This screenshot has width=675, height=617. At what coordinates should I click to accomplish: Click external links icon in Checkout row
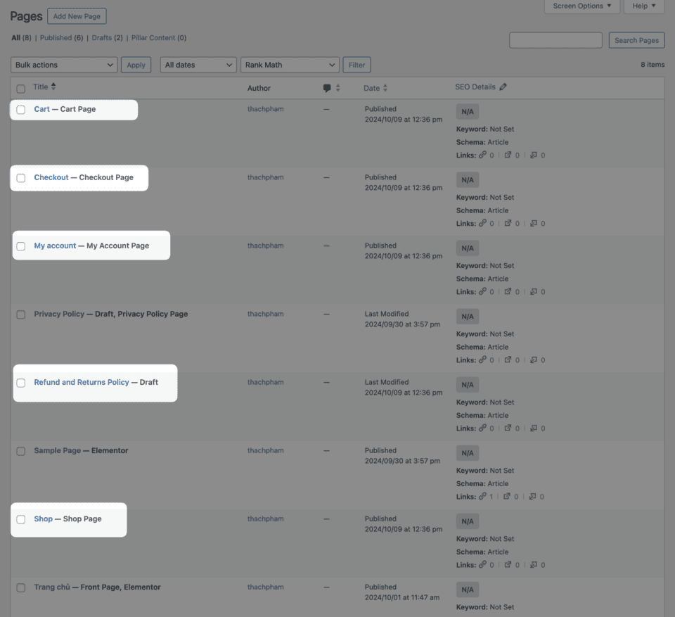tap(508, 224)
